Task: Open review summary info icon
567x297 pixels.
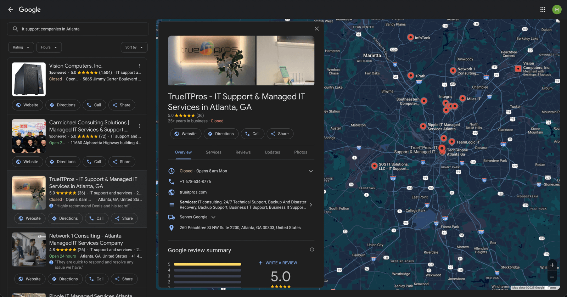Action: (x=312, y=250)
